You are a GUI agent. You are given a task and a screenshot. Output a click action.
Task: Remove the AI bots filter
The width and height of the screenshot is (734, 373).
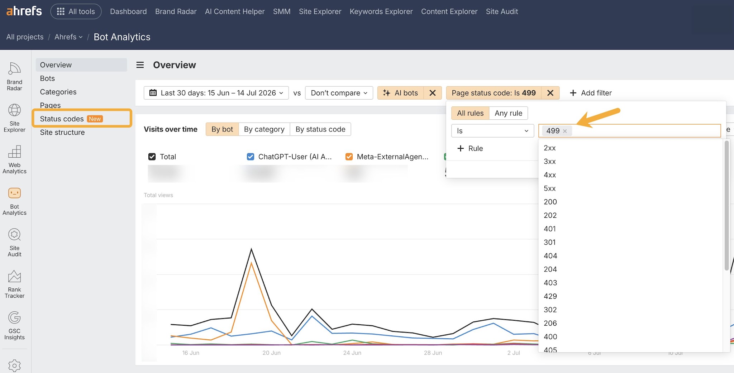[x=433, y=93]
